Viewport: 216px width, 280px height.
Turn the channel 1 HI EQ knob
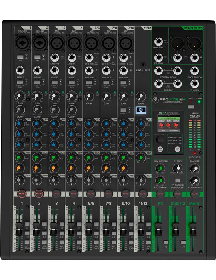20,123
